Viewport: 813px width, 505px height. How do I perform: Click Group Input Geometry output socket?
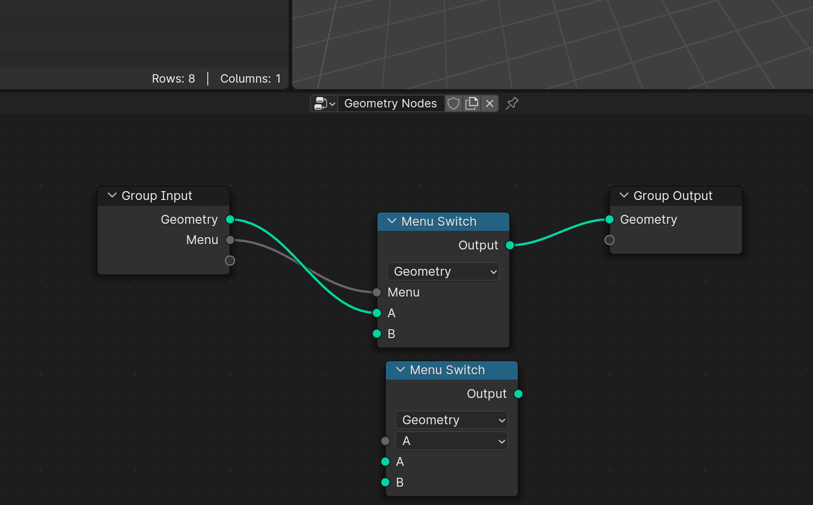point(230,219)
